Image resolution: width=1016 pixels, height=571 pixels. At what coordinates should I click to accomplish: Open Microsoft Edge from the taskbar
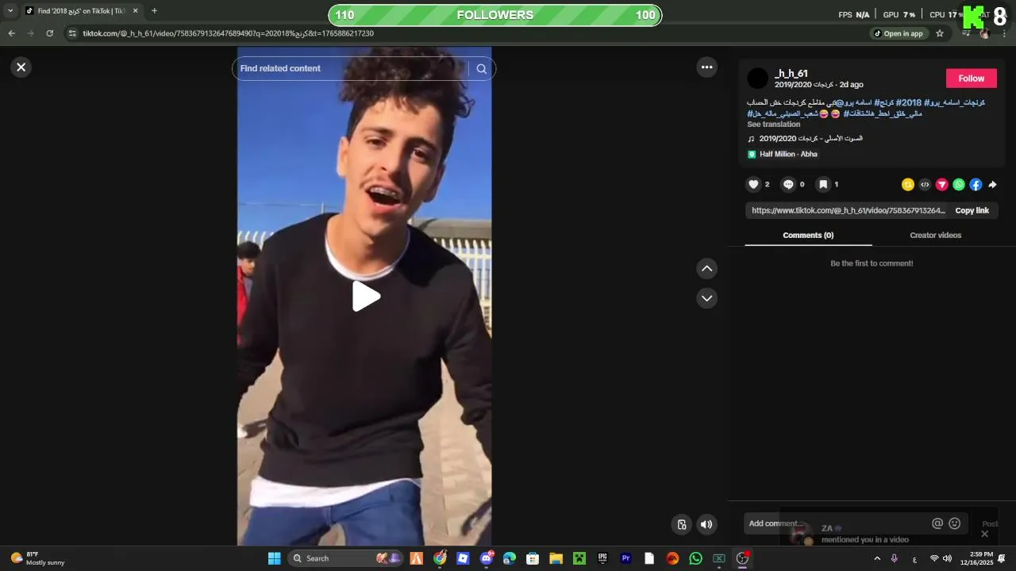(510, 558)
